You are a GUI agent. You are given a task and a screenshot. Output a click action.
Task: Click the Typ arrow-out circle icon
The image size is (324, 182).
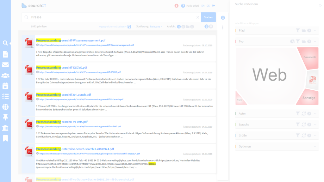309,41
